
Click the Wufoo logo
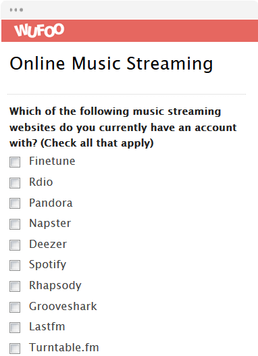point(39,30)
